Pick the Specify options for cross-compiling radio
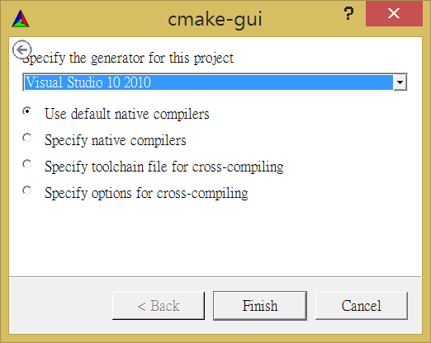Image resolution: width=431 pixels, height=343 pixels. coord(27,190)
